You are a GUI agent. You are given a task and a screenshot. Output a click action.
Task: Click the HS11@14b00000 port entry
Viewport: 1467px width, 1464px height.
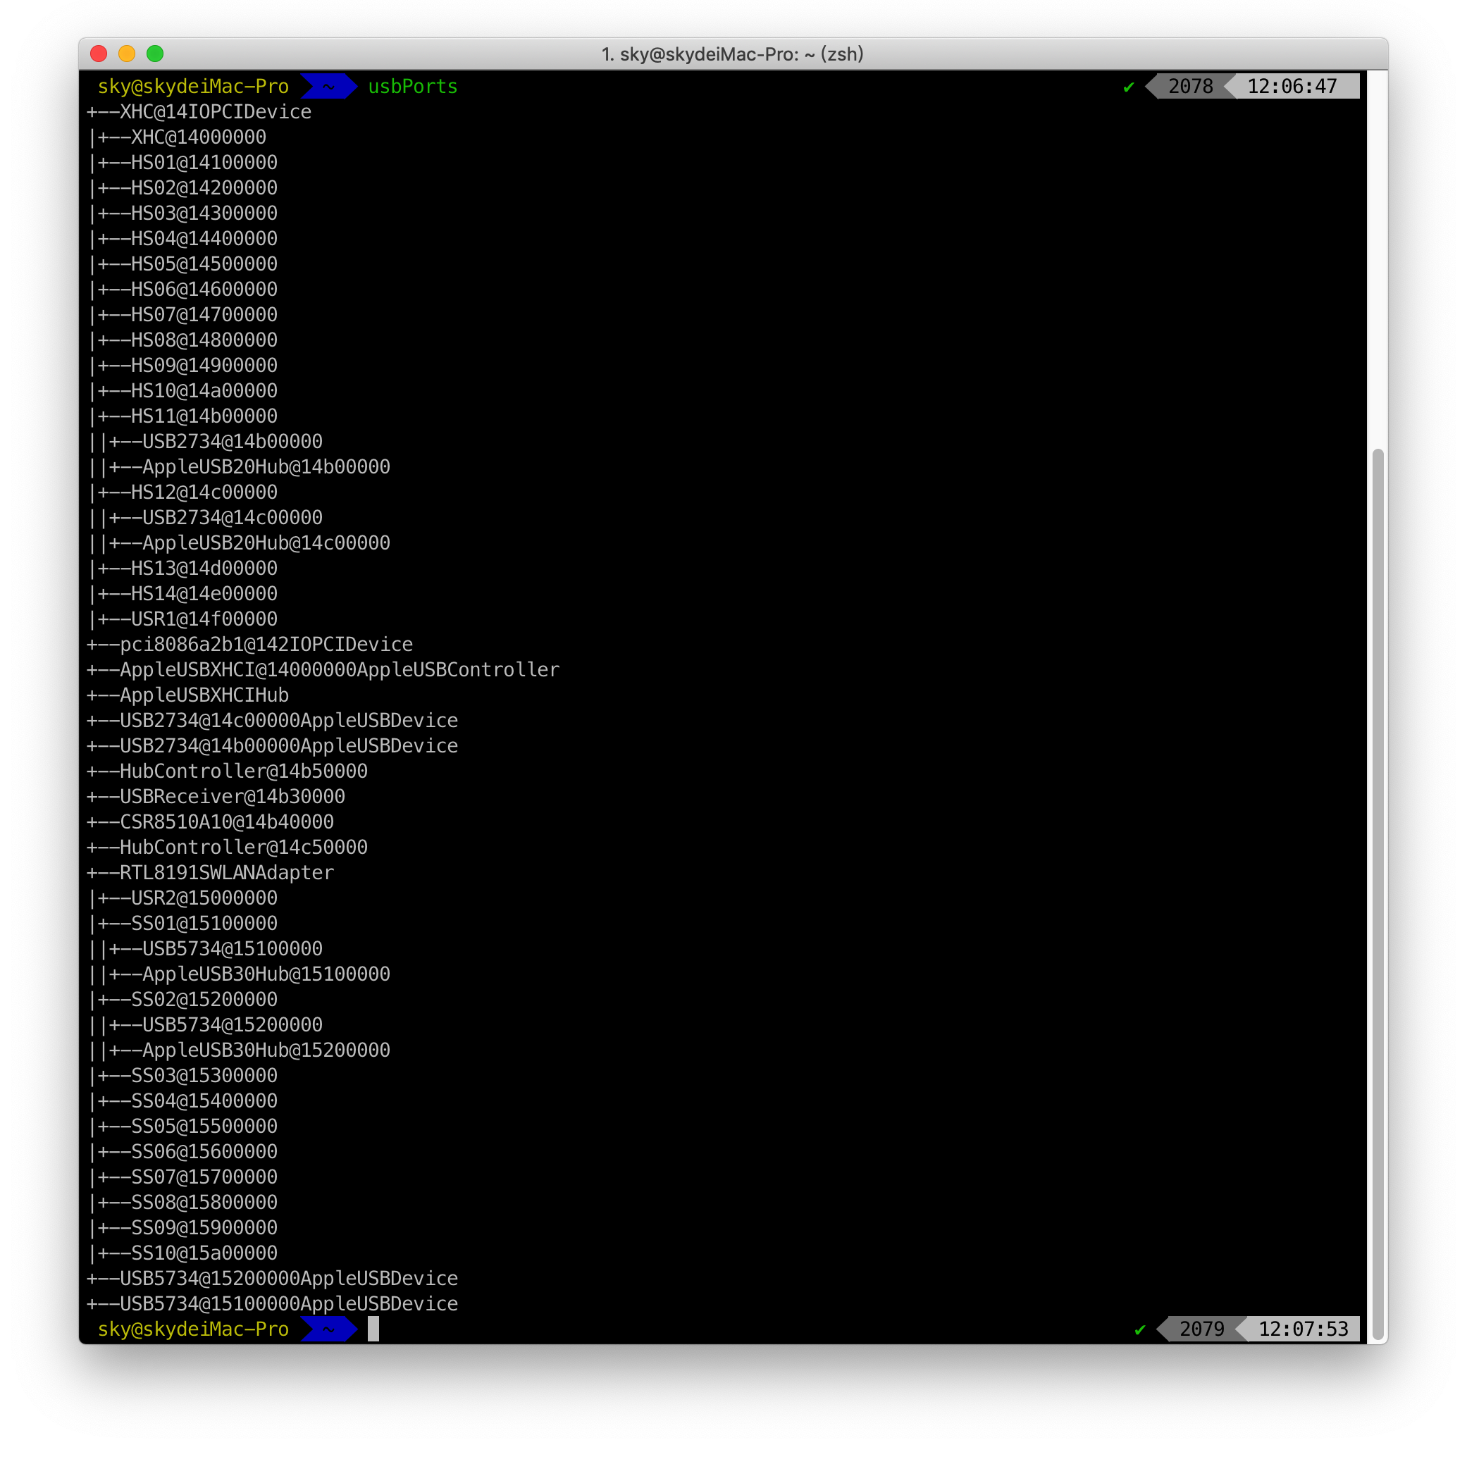coord(204,416)
